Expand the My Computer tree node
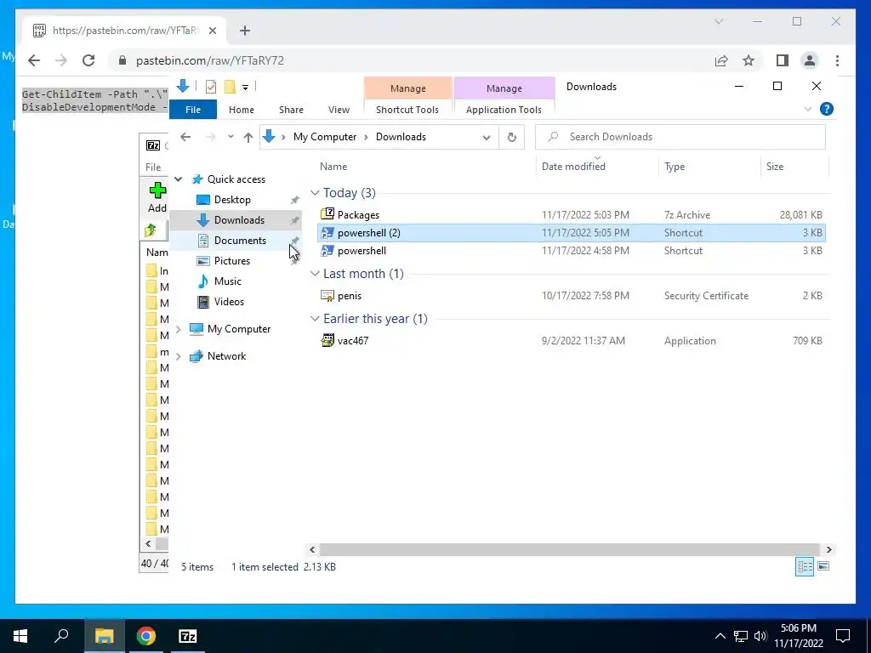The image size is (871, 653). click(x=179, y=329)
